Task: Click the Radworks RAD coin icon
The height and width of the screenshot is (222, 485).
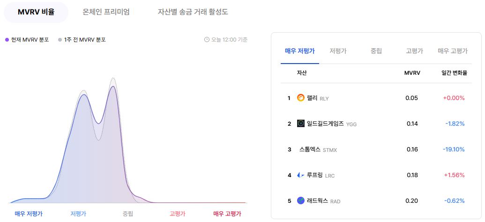Action: pos(301,201)
